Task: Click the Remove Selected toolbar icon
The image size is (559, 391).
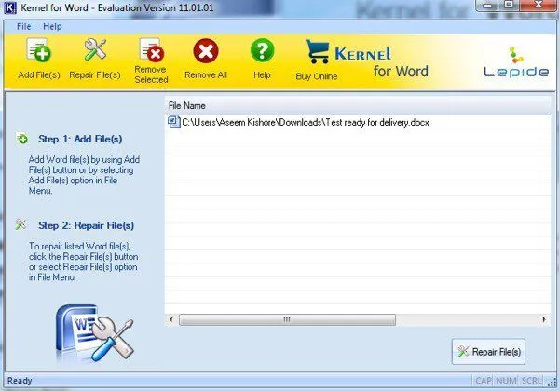Action: pos(152,50)
